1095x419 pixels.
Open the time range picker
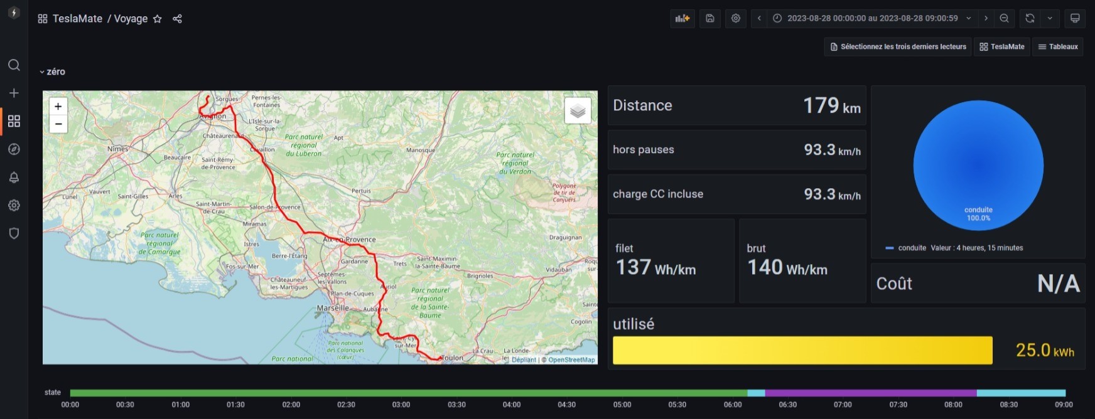pos(872,18)
